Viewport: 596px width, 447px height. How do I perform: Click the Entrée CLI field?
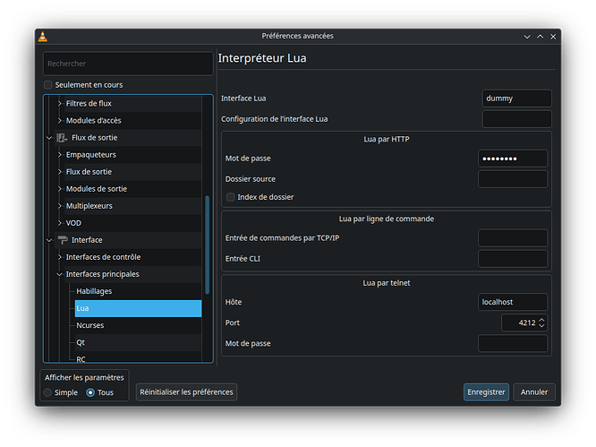point(513,259)
